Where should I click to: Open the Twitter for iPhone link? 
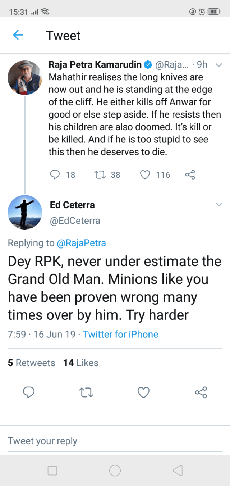[x=120, y=335]
